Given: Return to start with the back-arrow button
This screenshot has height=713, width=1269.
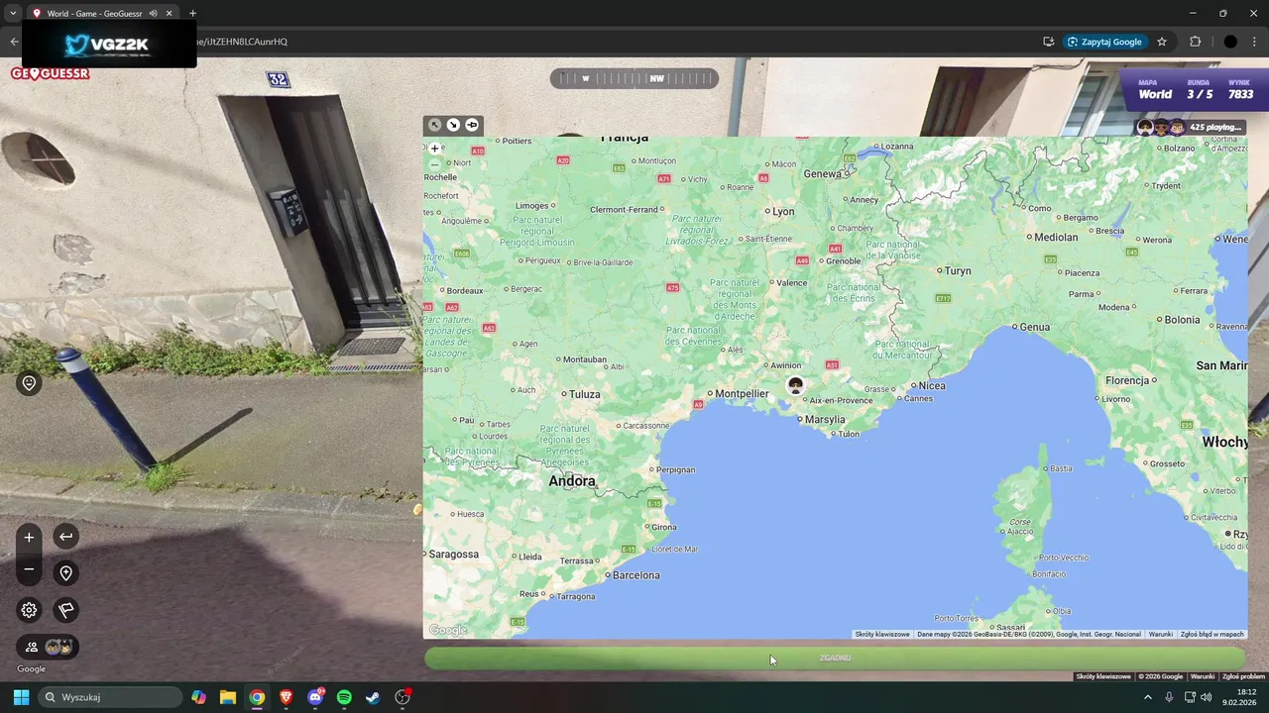Looking at the screenshot, I should pyautogui.click(x=65, y=537).
